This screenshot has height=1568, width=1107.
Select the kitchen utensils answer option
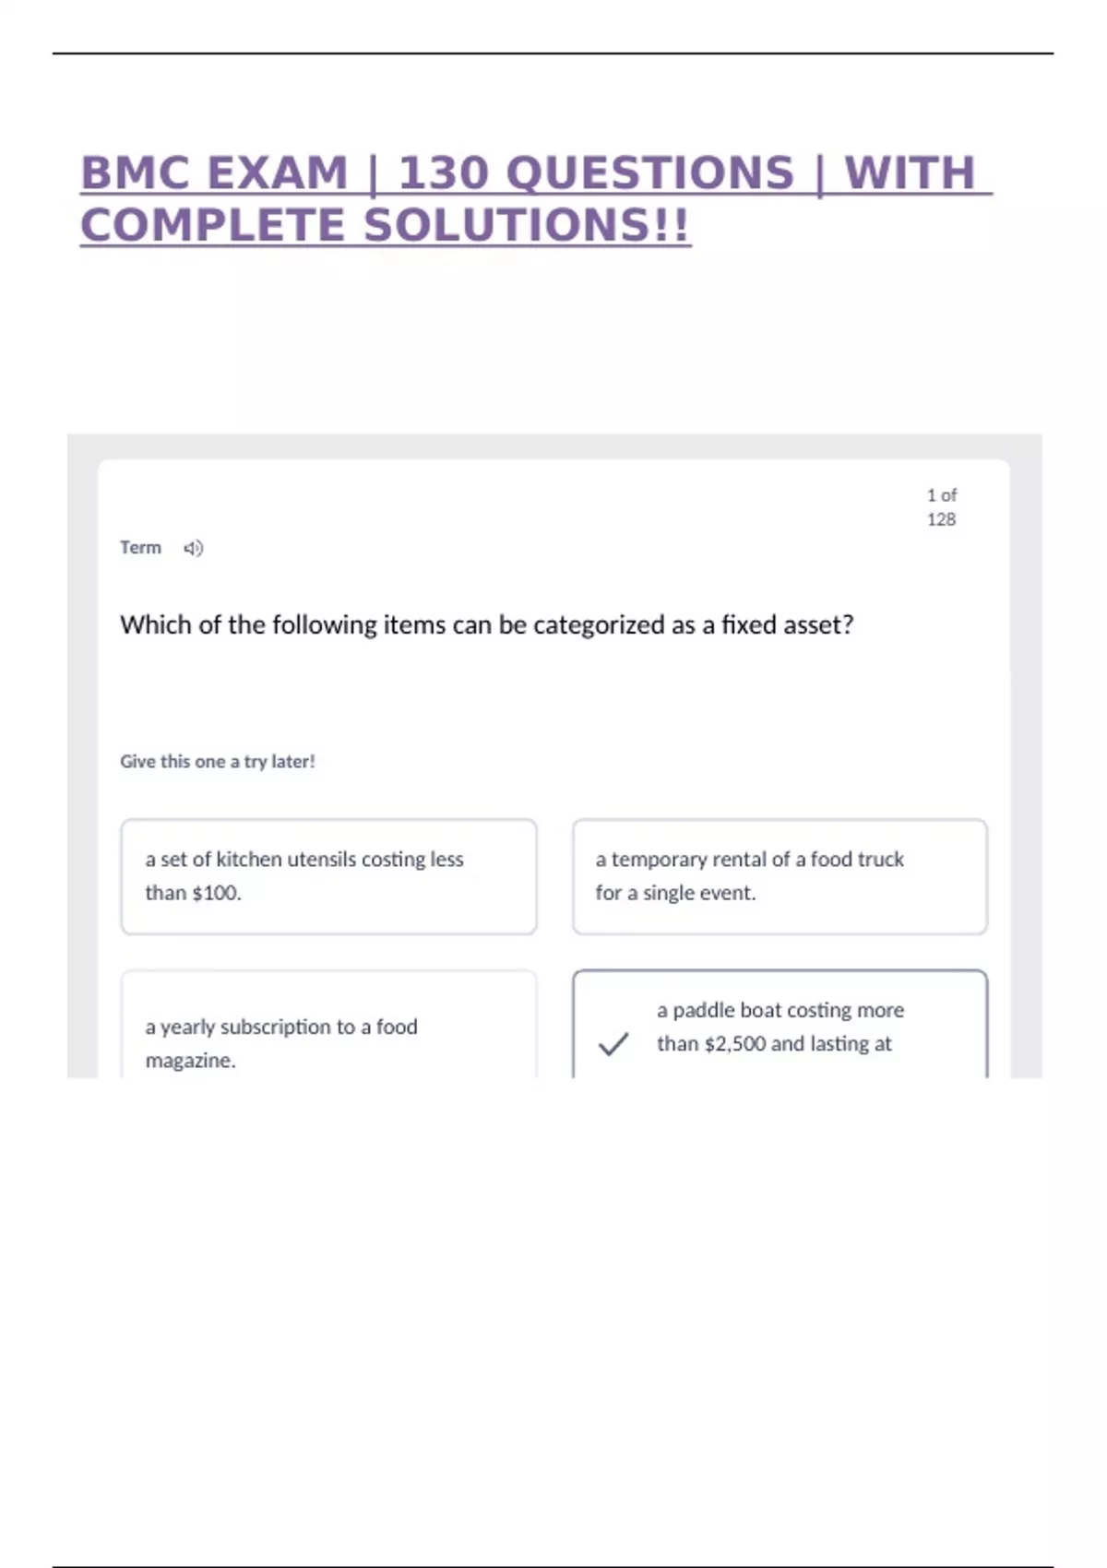[x=328, y=876]
